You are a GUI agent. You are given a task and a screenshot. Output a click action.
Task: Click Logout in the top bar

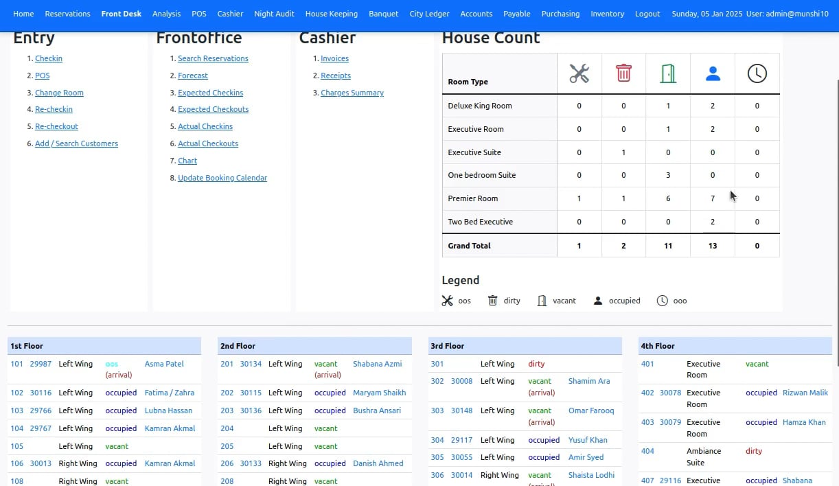click(647, 14)
